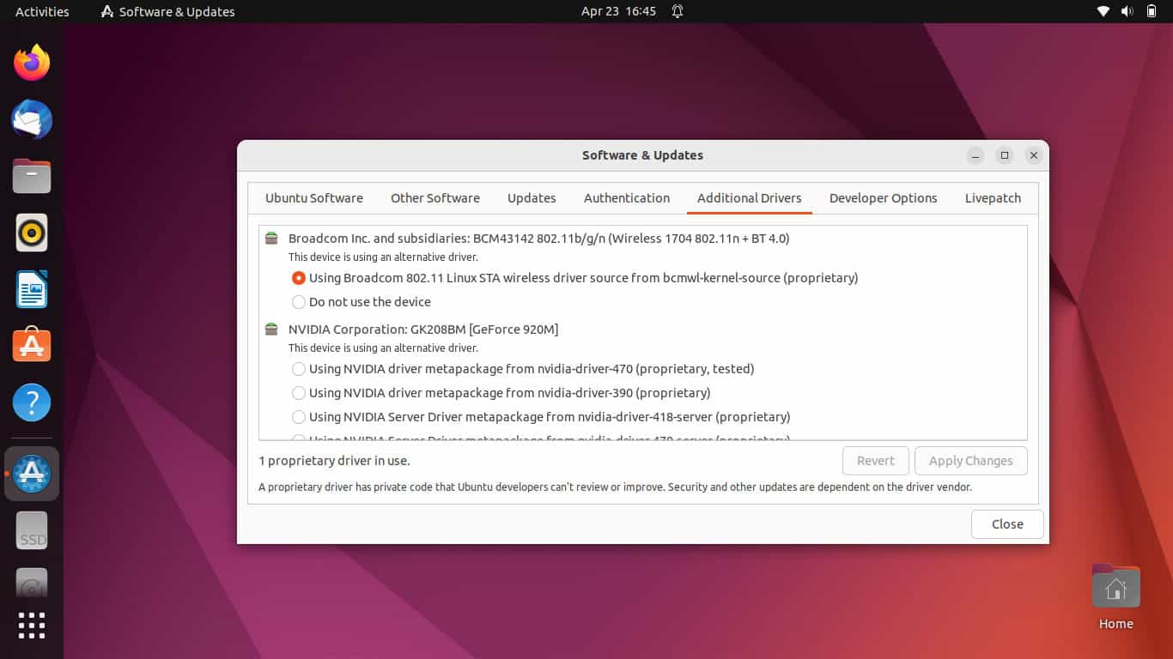This screenshot has height=659, width=1173.
Task: Open Rhythmbox music player from the dock
Action: 31,233
